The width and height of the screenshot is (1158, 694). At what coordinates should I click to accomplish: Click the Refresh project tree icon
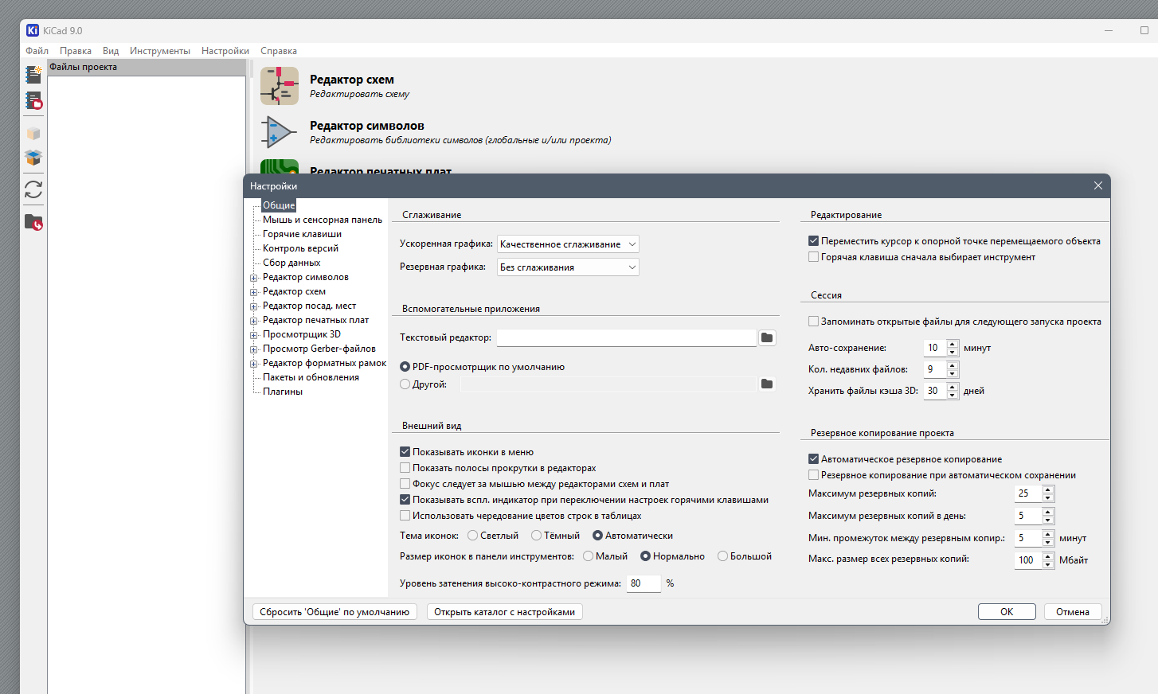pos(33,189)
